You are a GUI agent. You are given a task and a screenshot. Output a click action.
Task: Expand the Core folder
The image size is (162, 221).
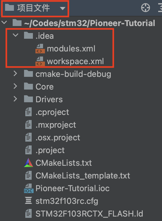[15, 86]
